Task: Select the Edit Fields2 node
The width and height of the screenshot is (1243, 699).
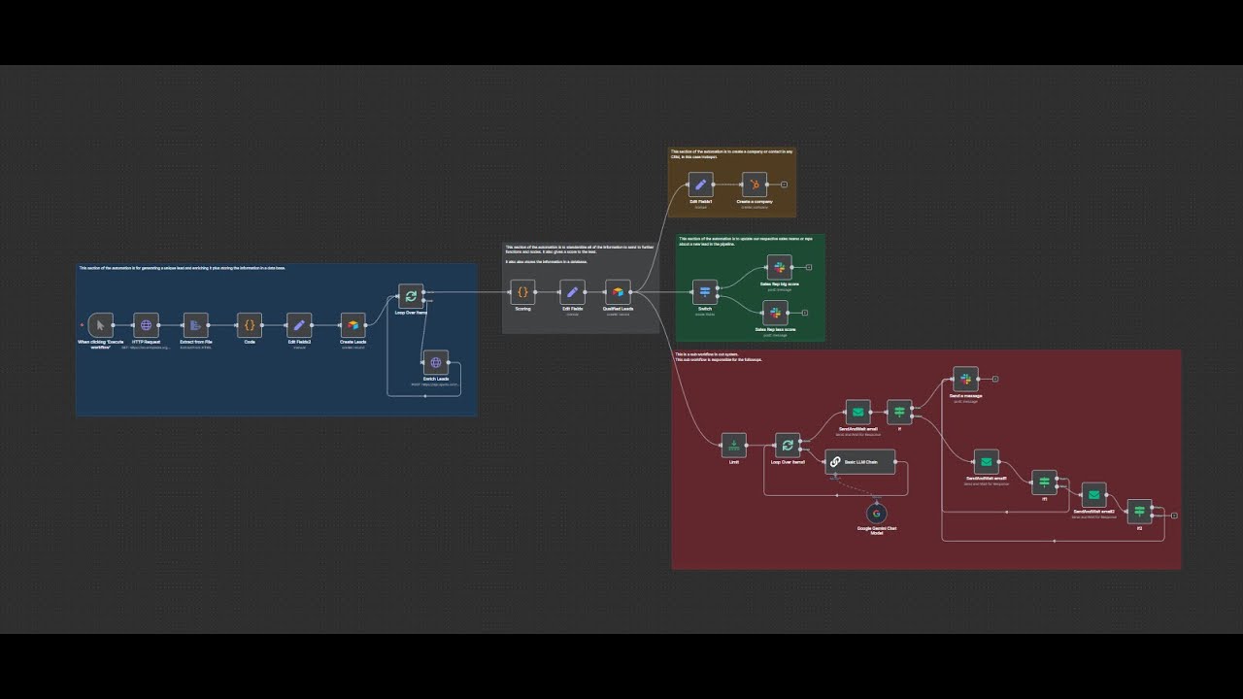Action: coord(299,325)
